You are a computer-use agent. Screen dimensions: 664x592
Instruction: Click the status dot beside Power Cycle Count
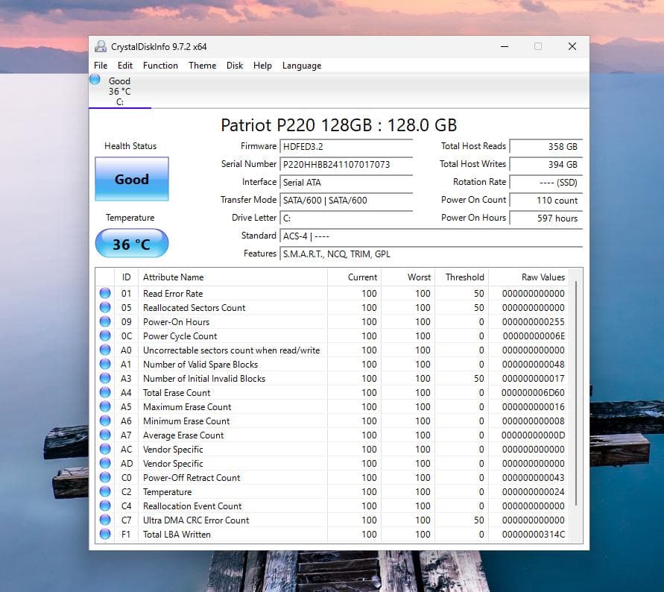[x=104, y=336]
